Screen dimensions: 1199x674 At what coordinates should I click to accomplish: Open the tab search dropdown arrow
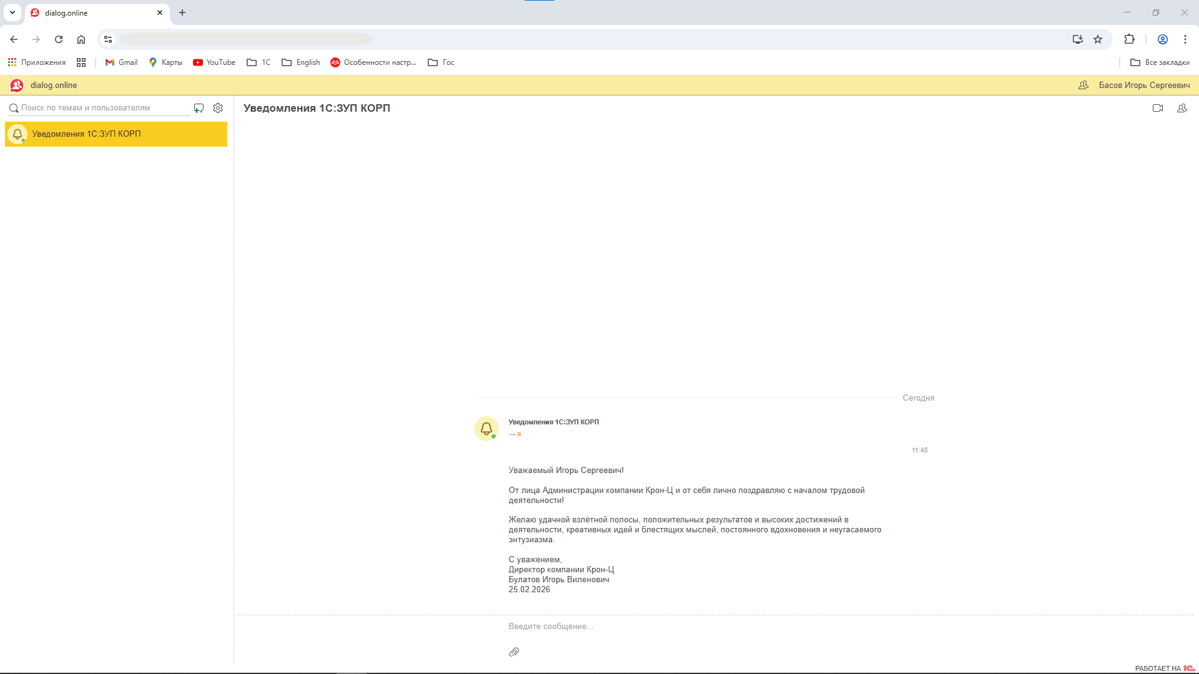coord(12,12)
